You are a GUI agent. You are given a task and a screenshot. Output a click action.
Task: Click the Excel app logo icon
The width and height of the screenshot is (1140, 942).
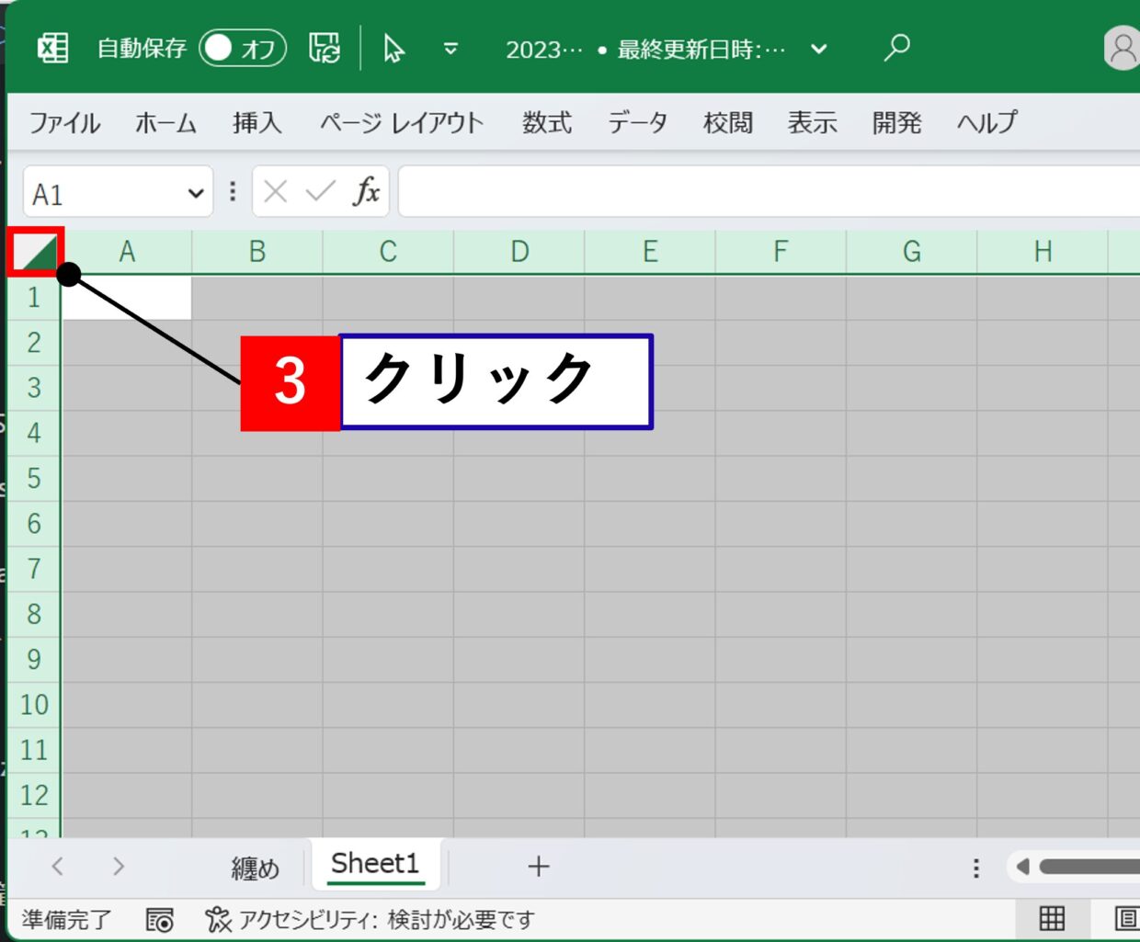(x=52, y=48)
